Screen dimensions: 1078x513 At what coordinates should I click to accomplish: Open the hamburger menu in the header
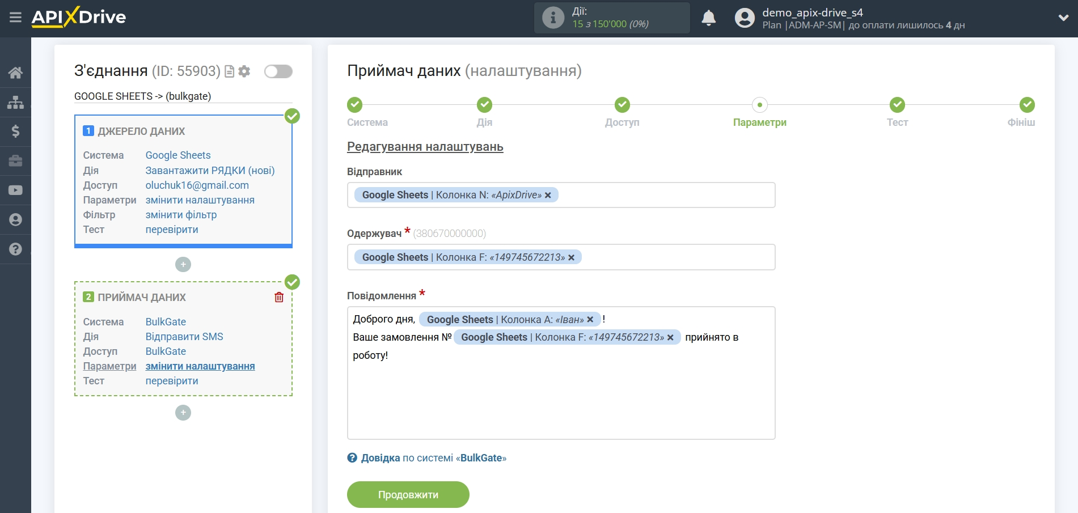pos(15,18)
